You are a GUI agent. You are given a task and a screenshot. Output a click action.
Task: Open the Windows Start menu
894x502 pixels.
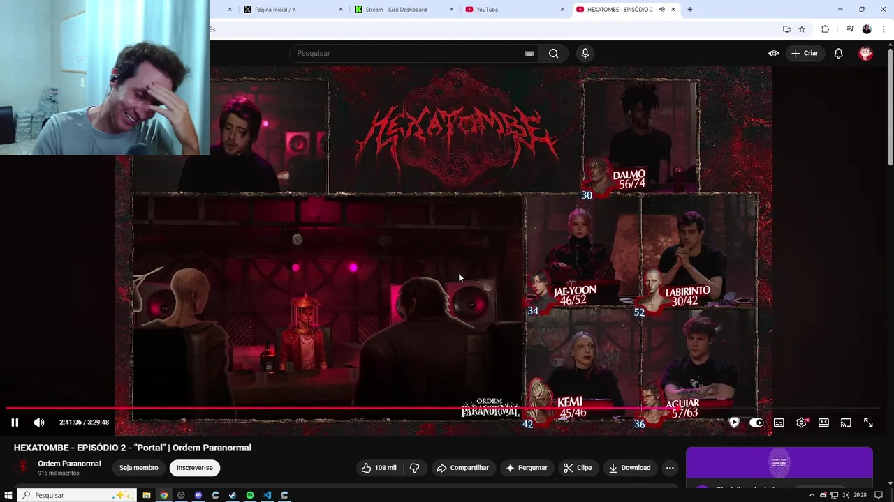tap(8, 495)
